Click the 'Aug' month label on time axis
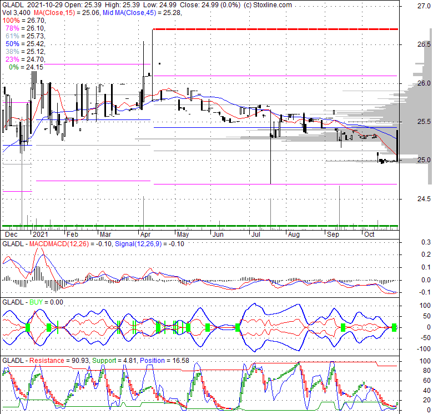This screenshot has height=414, width=433. point(294,235)
